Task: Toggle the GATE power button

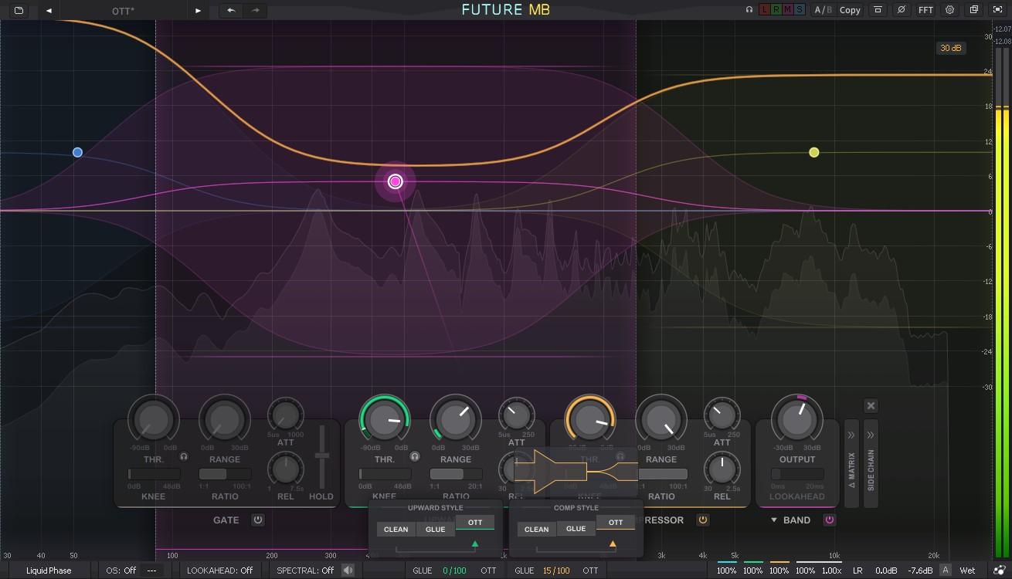Action: tap(258, 520)
